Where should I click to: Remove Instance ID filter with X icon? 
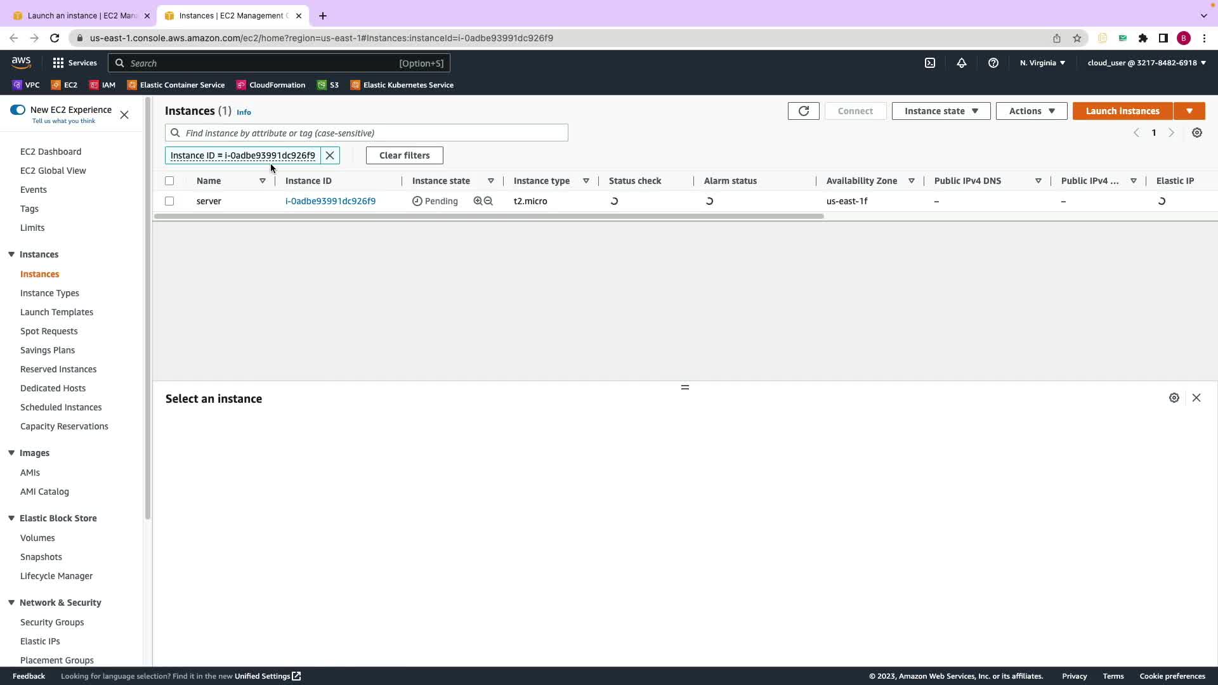[x=330, y=155]
